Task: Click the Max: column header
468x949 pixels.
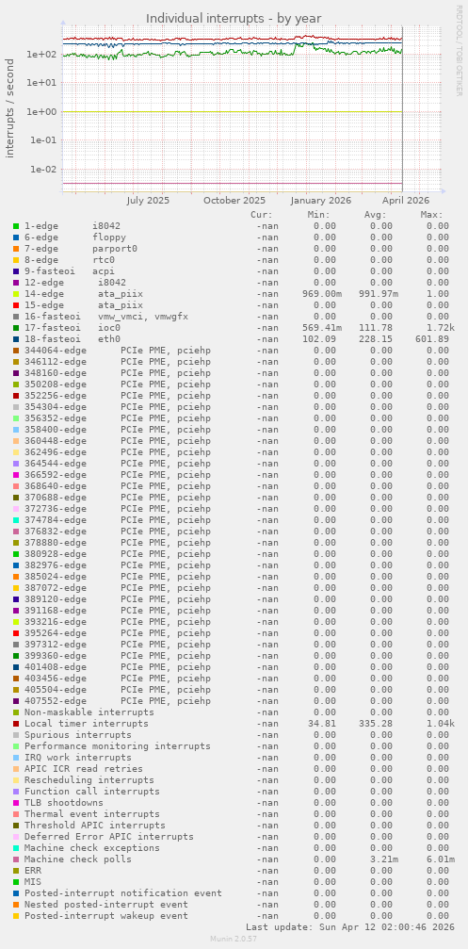Action: (431, 214)
